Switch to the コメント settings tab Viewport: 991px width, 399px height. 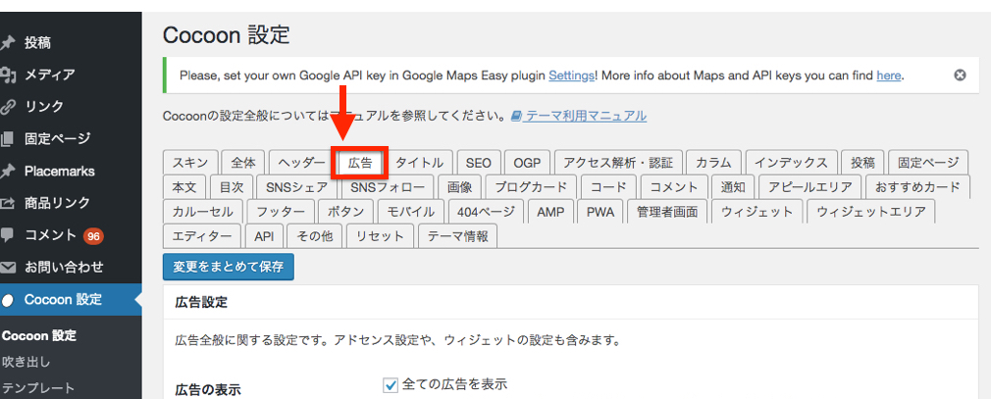click(x=674, y=187)
